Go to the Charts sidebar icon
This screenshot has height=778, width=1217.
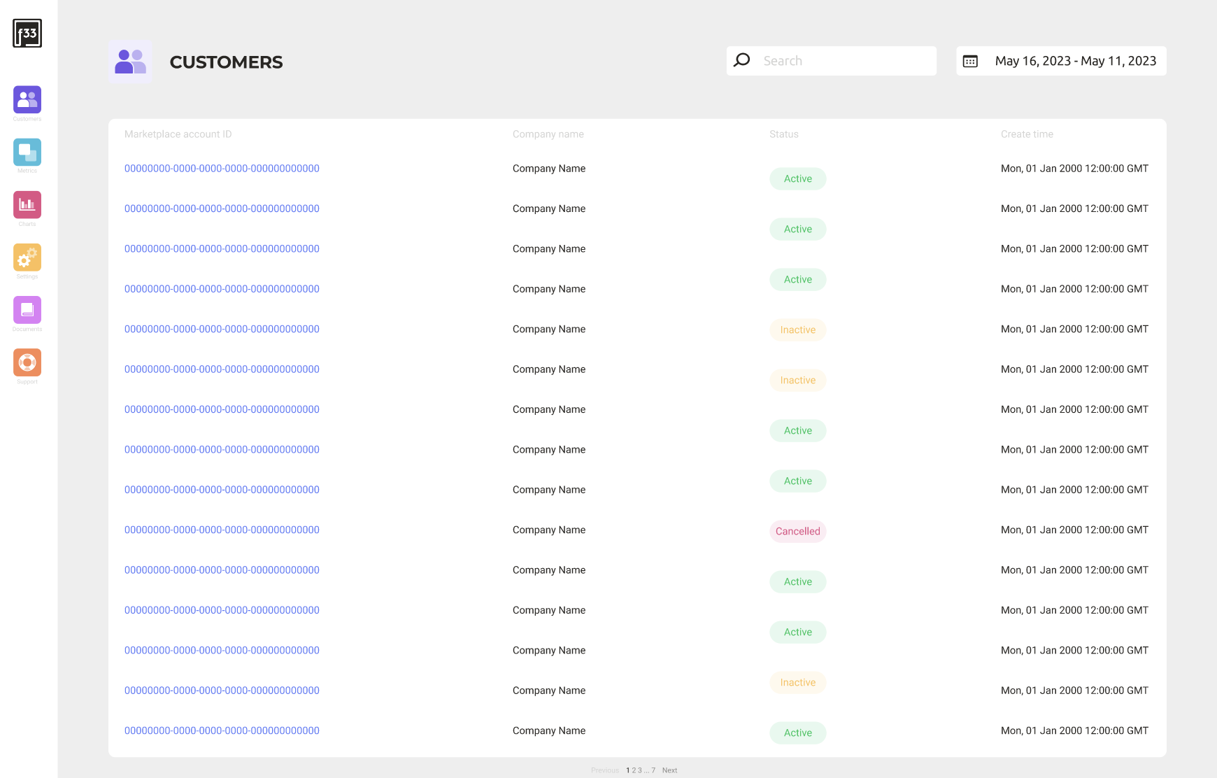27,205
